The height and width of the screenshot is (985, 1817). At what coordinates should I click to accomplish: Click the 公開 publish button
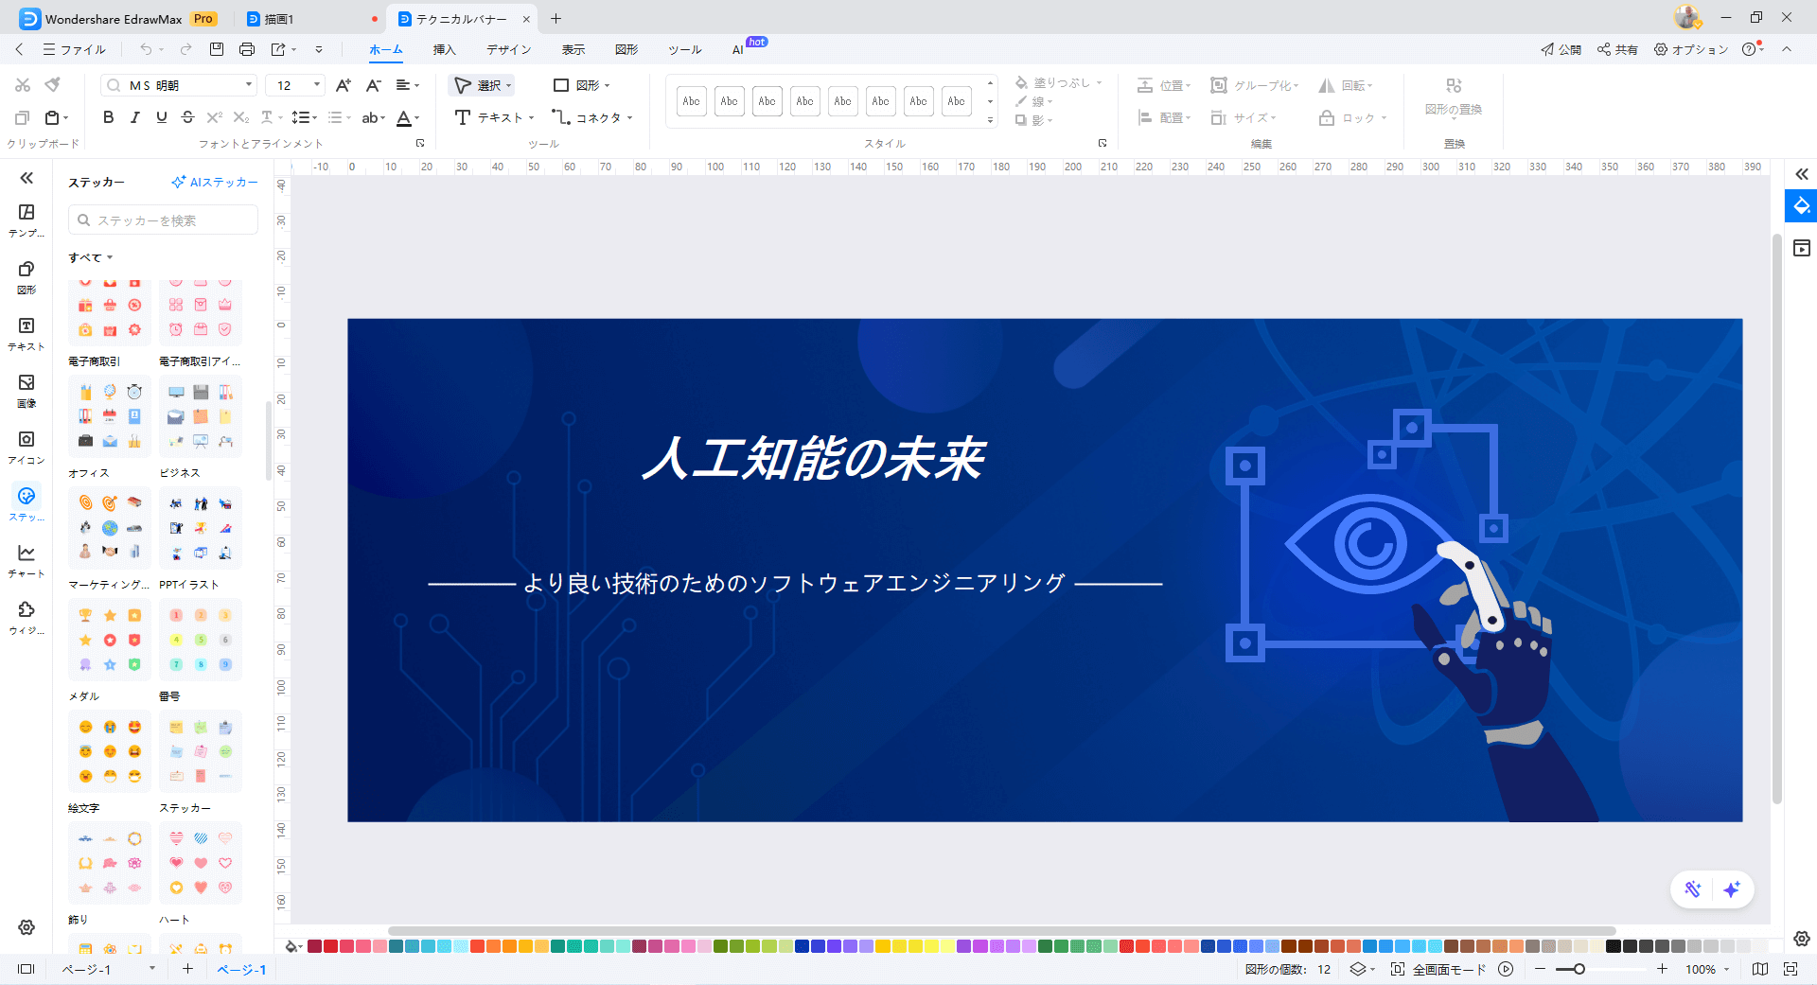tap(1560, 49)
